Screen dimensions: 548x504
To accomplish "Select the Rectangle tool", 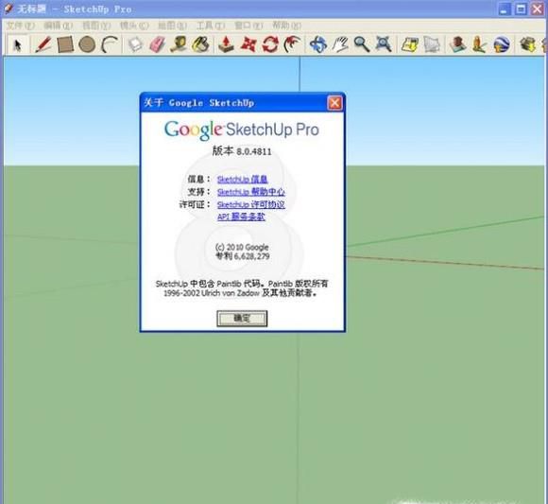I will pos(65,44).
